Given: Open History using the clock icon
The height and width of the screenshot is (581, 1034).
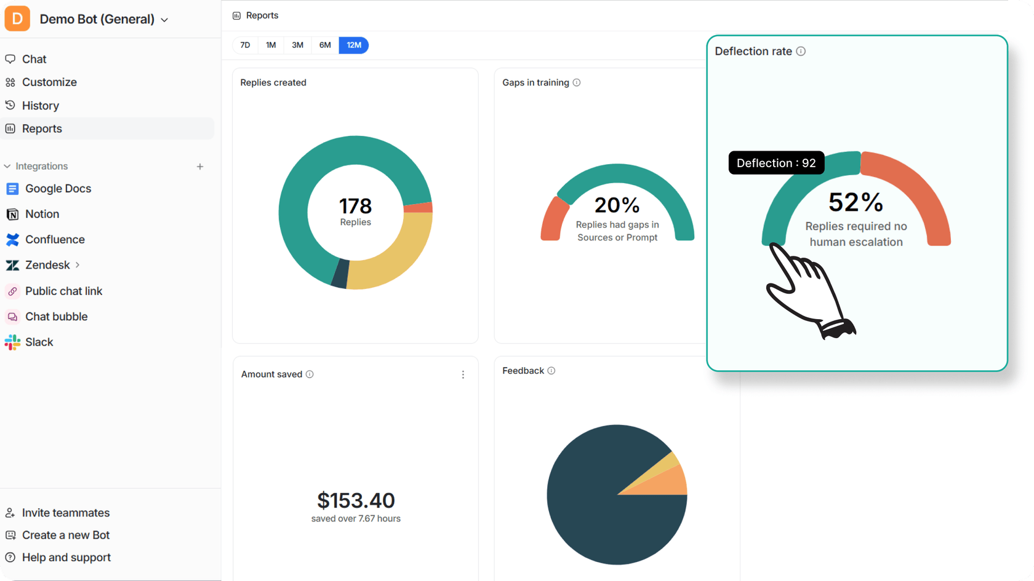Looking at the screenshot, I should [x=10, y=105].
